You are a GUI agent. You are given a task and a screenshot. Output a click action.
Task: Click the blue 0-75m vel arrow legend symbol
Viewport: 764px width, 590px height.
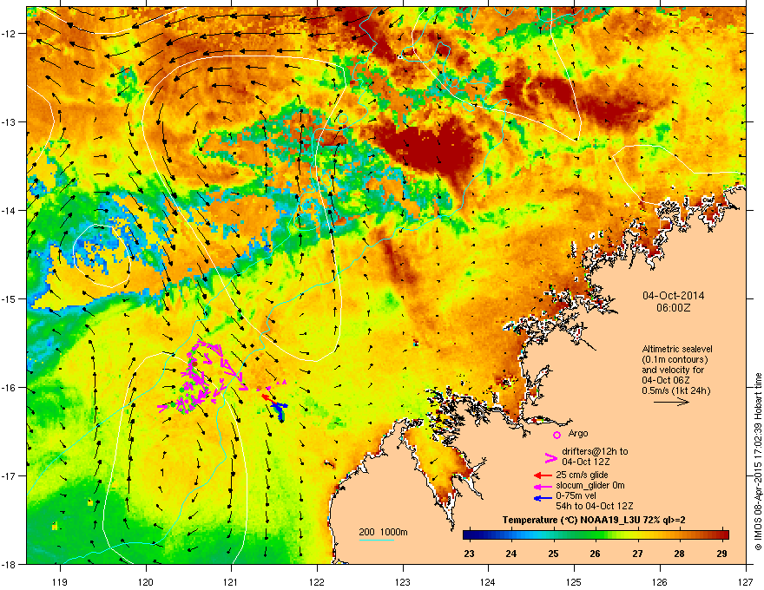543,498
